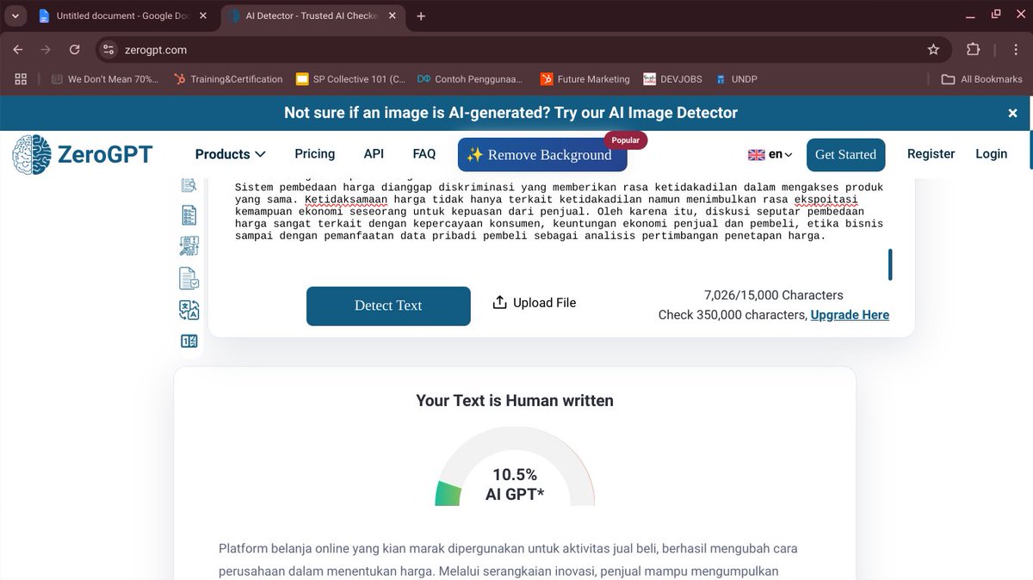The image size is (1033, 580).
Task: Bookmark this page with the star icon
Action: pyautogui.click(x=933, y=50)
